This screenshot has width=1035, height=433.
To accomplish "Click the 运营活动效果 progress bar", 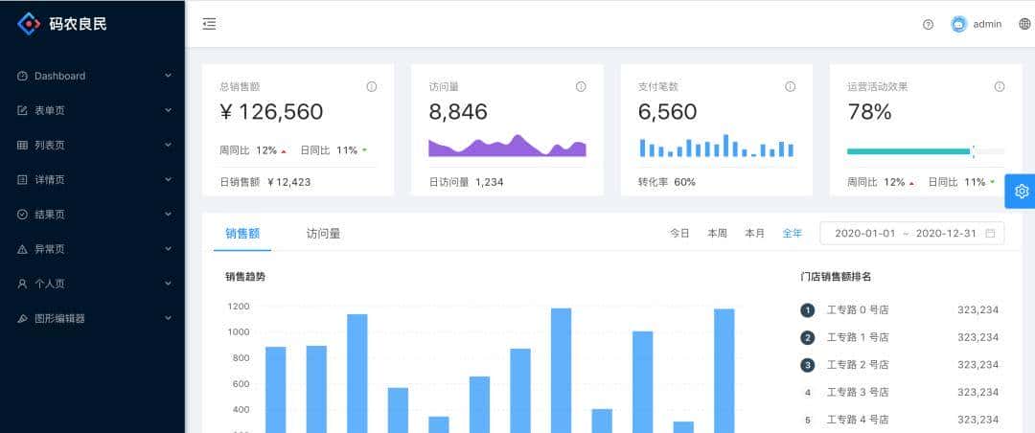I will click(x=926, y=151).
